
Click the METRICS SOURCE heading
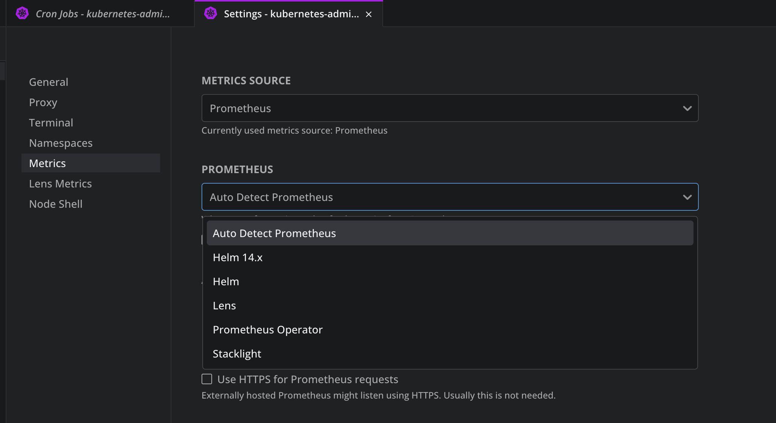coord(246,81)
